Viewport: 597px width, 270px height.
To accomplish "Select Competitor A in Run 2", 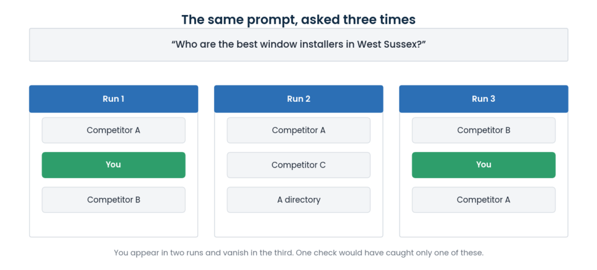I will (x=298, y=130).
